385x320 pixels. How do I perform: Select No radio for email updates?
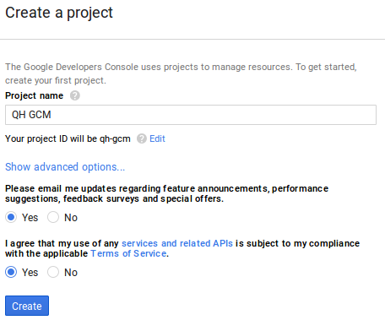click(x=53, y=217)
